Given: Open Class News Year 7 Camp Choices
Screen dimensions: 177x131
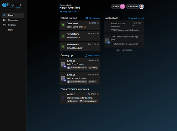Looking at the screenshot, I should 80,25.
